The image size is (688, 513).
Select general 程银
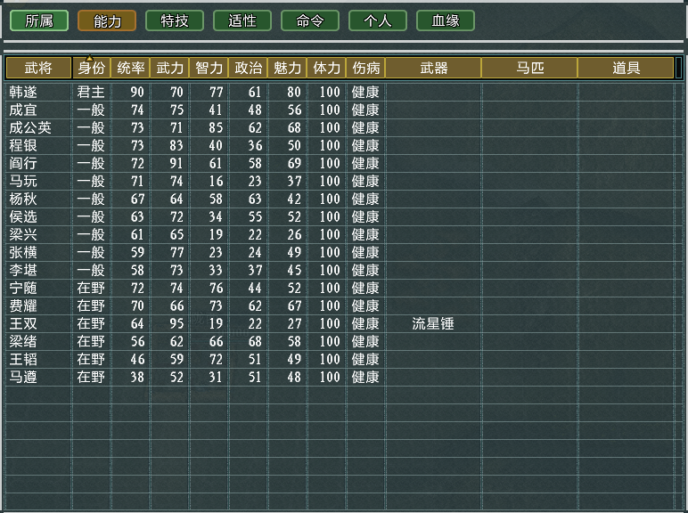click(x=23, y=145)
